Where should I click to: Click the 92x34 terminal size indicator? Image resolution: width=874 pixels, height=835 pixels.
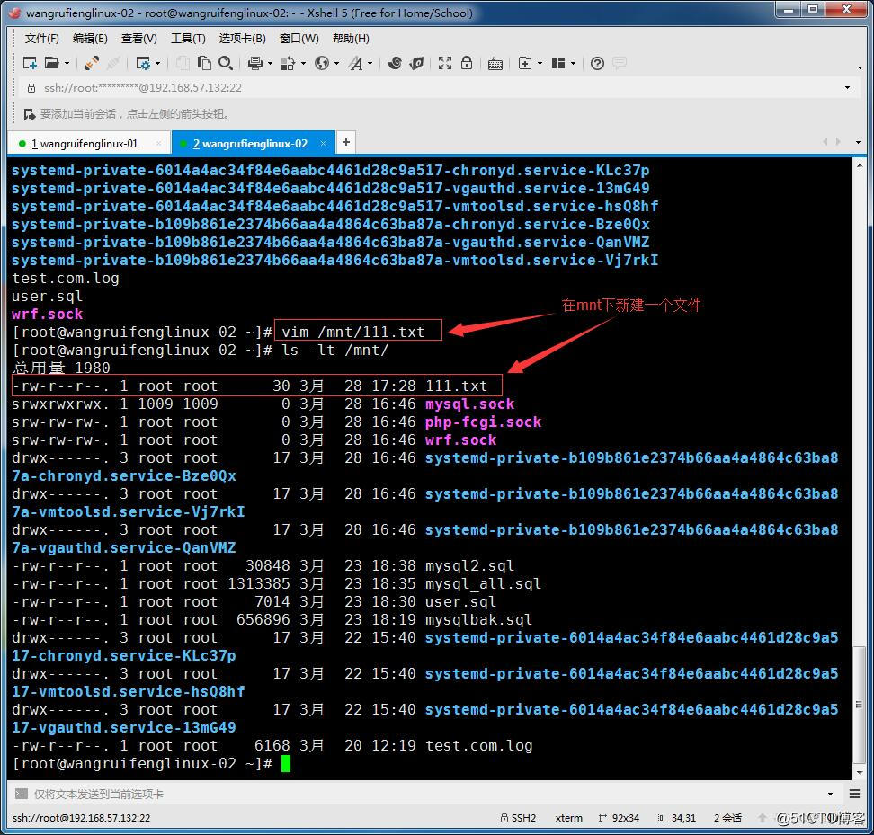click(x=619, y=818)
